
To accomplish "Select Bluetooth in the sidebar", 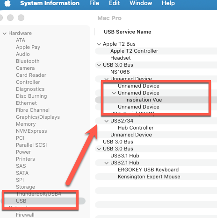I will click(x=28, y=61).
